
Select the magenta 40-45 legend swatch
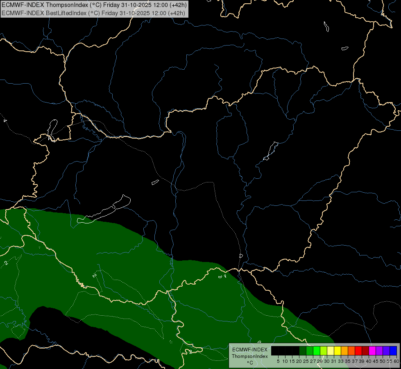(x=372, y=351)
